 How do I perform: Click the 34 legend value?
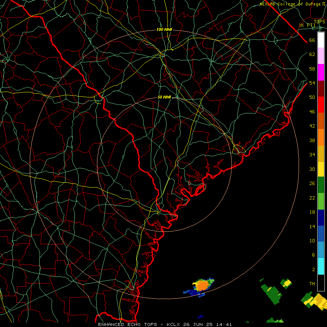click(x=312, y=155)
